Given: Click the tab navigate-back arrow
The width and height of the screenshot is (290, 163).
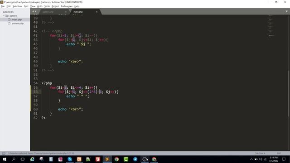Looking at the screenshot, I should (33, 11).
